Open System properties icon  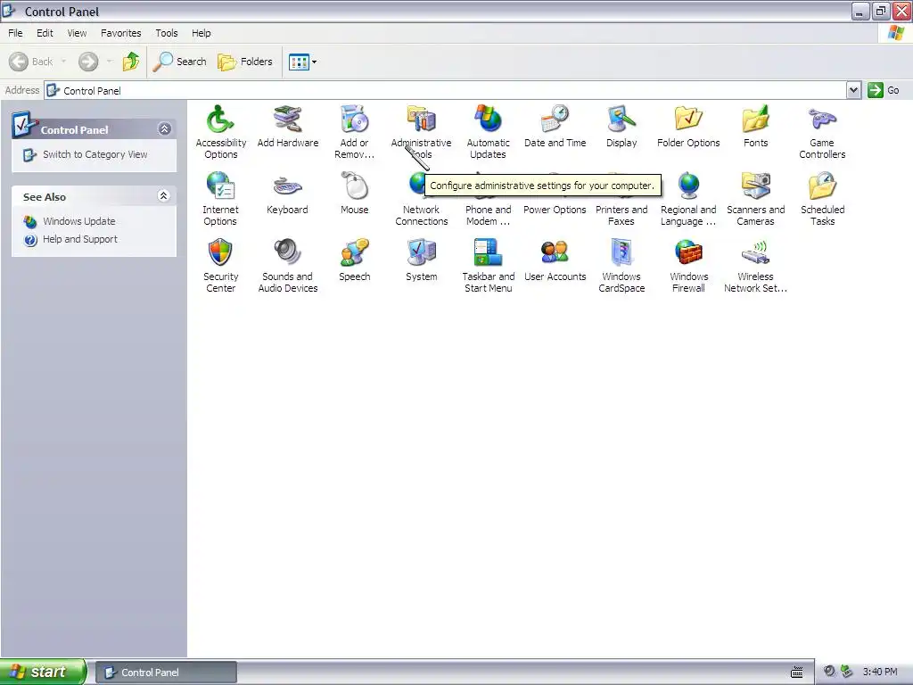421,260
